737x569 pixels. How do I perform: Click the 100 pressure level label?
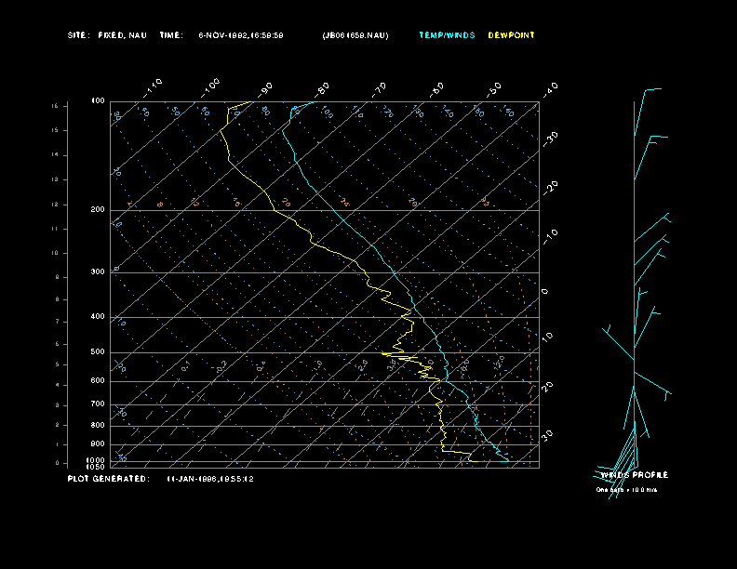click(x=98, y=101)
